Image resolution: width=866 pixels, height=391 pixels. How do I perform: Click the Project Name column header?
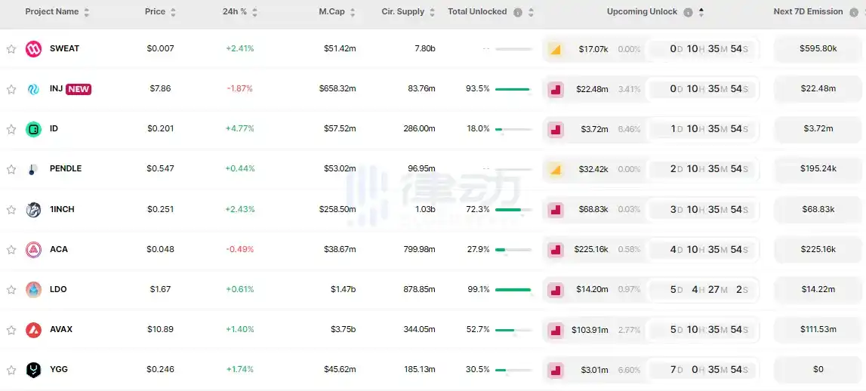tap(51, 12)
